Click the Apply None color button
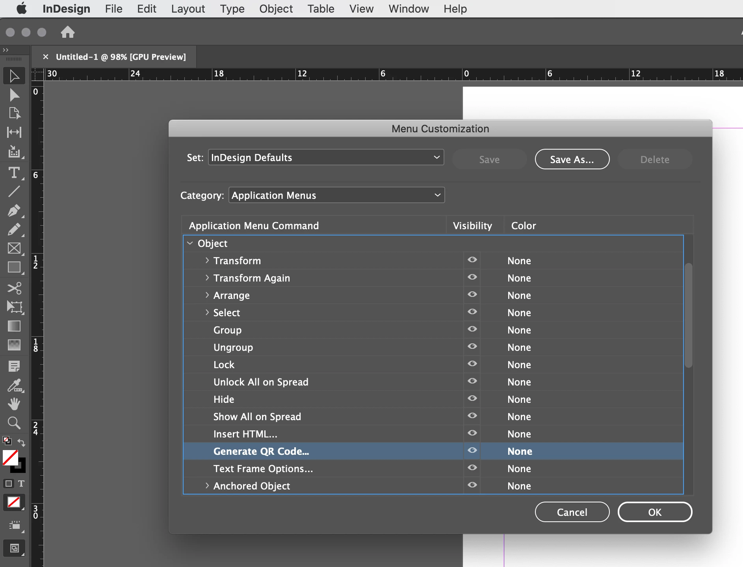Image resolution: width=743 pixels, height=567 pixels. 14,502
